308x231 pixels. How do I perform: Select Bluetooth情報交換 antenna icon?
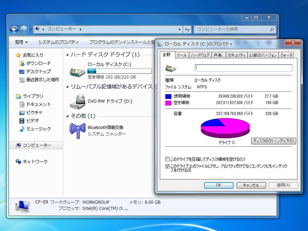point(78,130)
